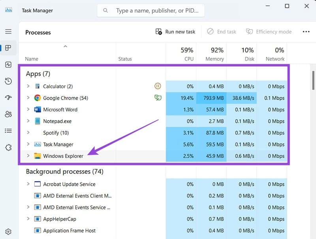Viewport: 316px width, 239px height.
Task: Expand the Windows Explorer process group
Action: tap(28, 156)
